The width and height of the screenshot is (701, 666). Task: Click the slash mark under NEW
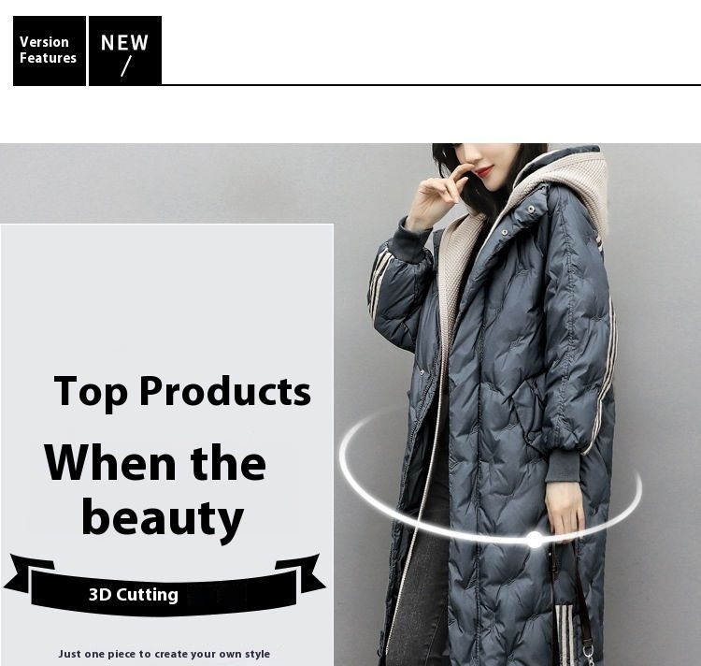pyautogui.click(x=126, y=66)
